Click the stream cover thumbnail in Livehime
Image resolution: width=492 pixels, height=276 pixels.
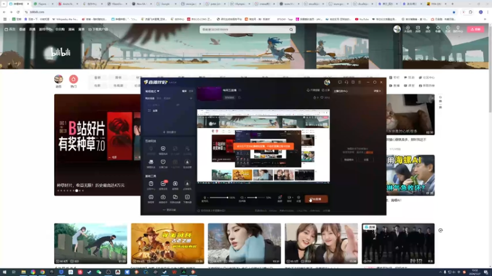click(210, 94)
